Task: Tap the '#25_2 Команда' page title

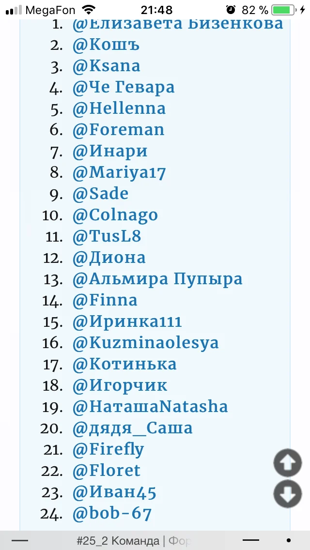Action: 118,541
